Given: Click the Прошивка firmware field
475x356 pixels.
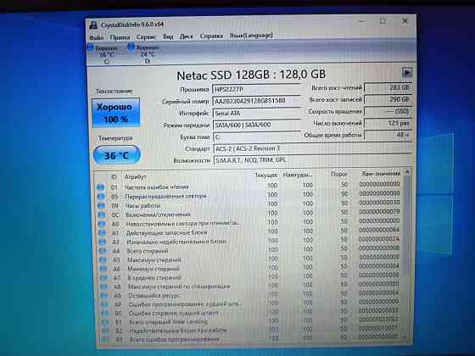Looking at the screenshot, I should click(x=256, y=90).
